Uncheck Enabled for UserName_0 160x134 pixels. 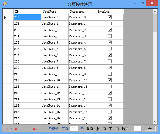coord(110,17)
